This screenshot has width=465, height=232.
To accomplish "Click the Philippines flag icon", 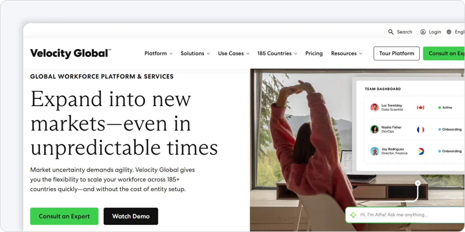I will click(x=421, y=151).
